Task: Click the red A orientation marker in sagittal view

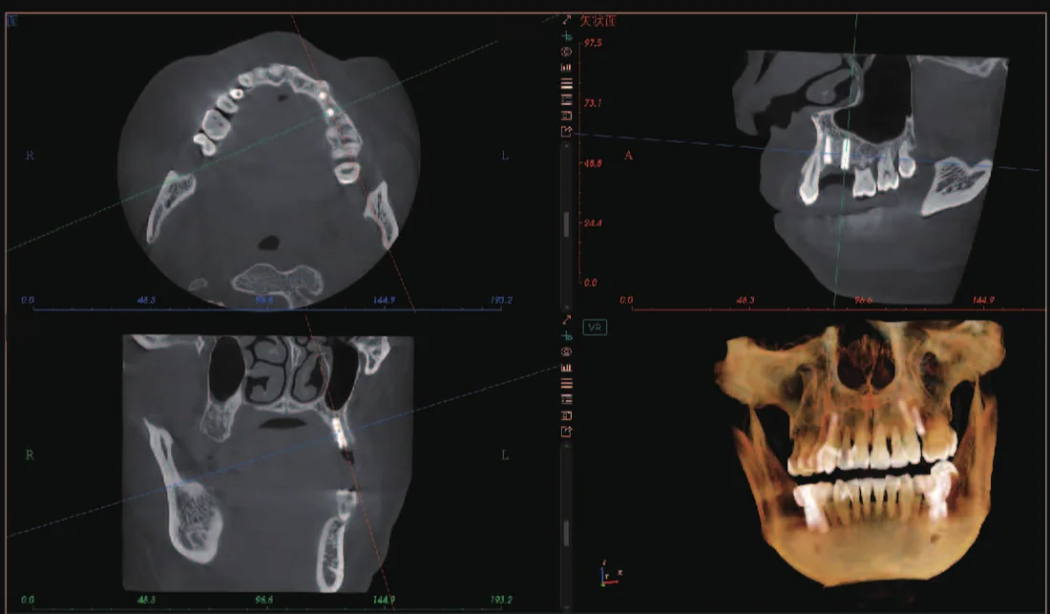Action: [628, 156]
